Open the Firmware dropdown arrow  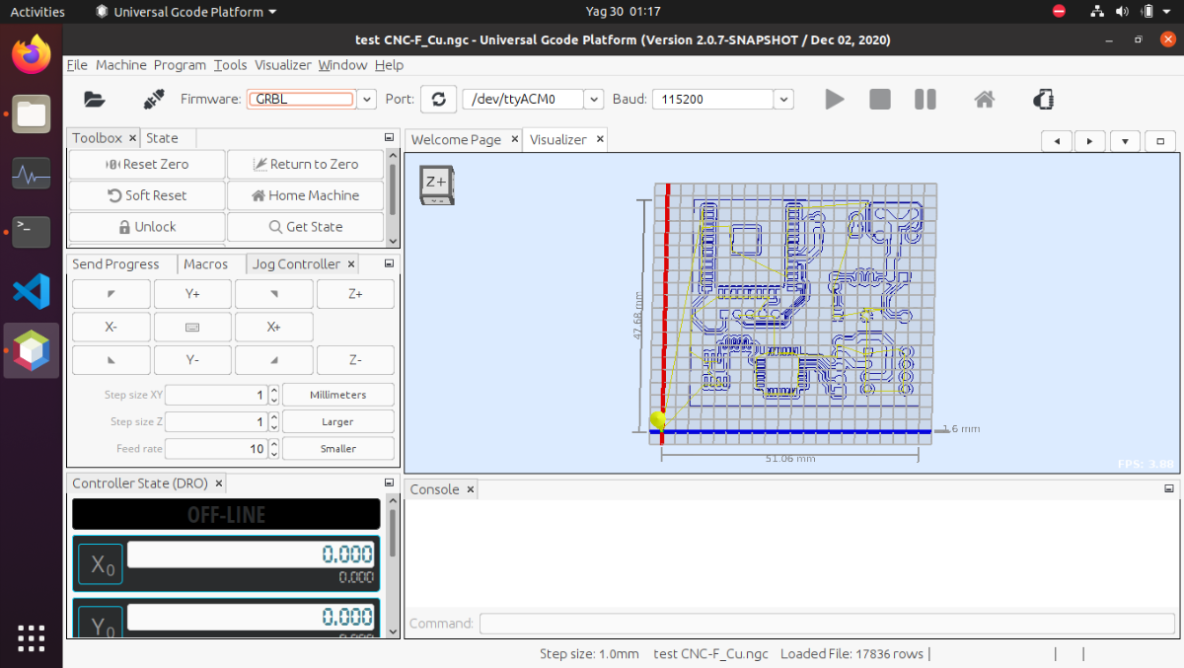[366, 99]
